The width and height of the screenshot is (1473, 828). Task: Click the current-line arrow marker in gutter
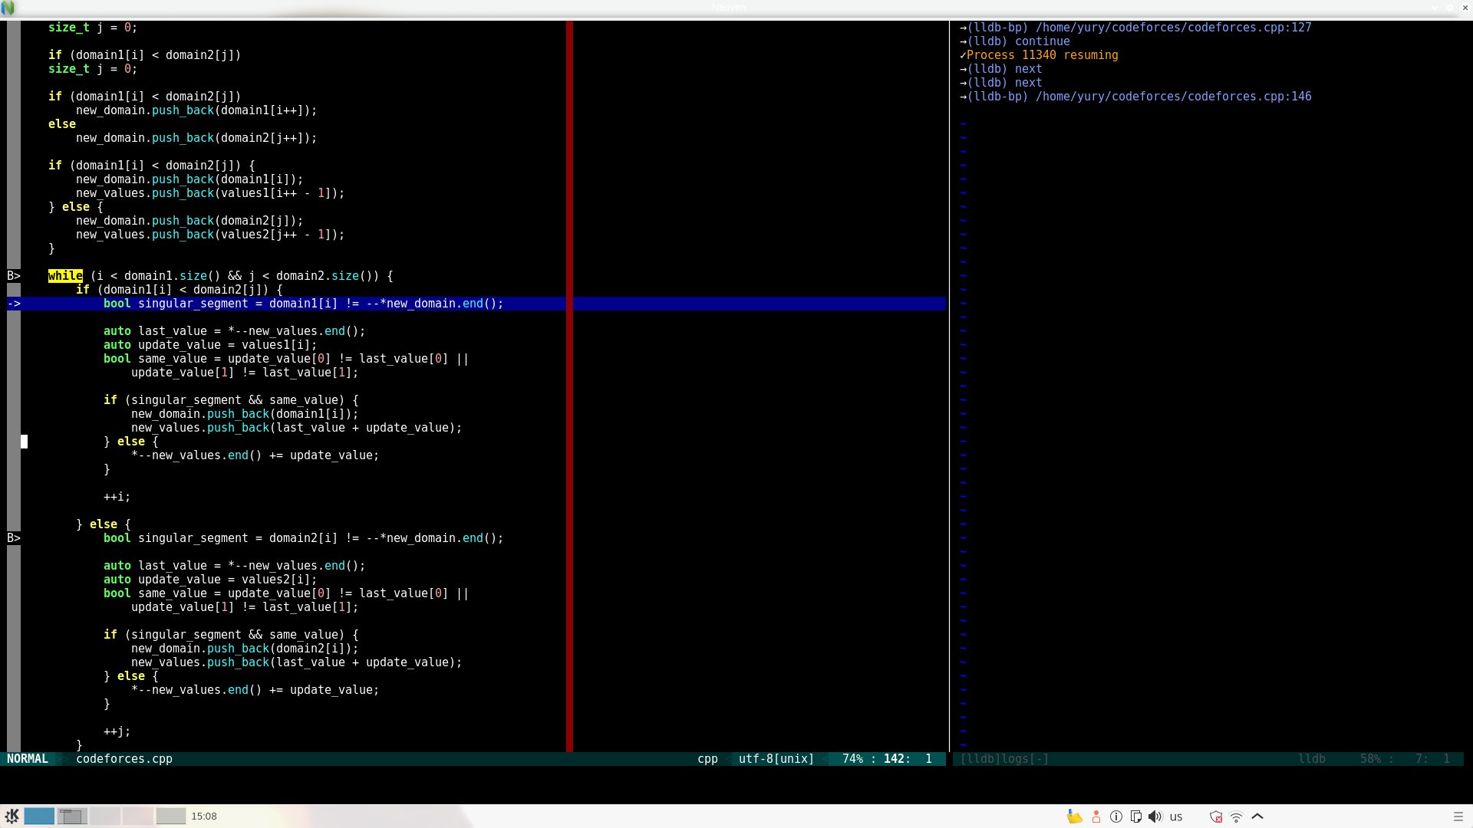14,304
